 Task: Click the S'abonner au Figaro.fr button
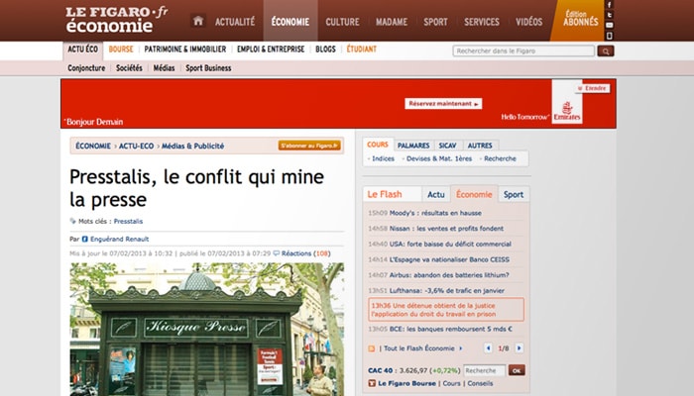pos(309,146)
